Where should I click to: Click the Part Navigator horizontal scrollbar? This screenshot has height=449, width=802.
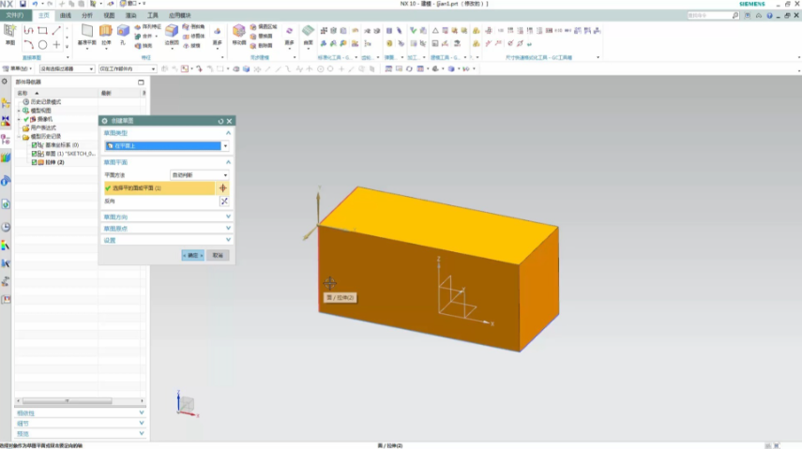pos(67,401)
